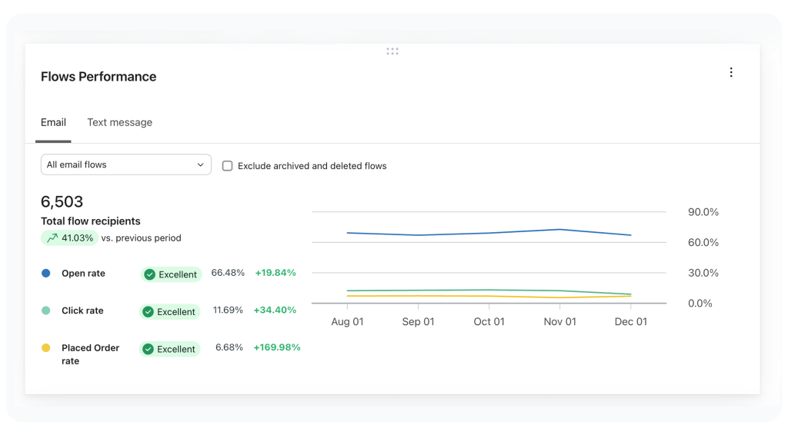788x435 pixels.
Task: Click the Placed Order rate checkmark icon
Action: tap(148, 349)
